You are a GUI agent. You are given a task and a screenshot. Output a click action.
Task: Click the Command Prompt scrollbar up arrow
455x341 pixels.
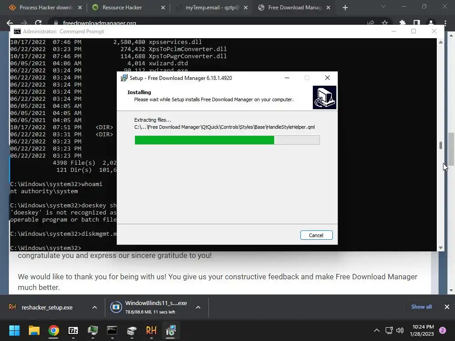click(440, 42)
